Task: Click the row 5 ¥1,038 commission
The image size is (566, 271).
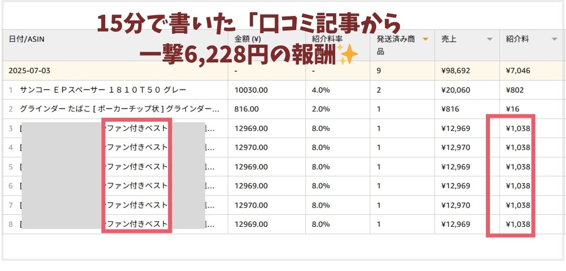Action: [518, 167]
